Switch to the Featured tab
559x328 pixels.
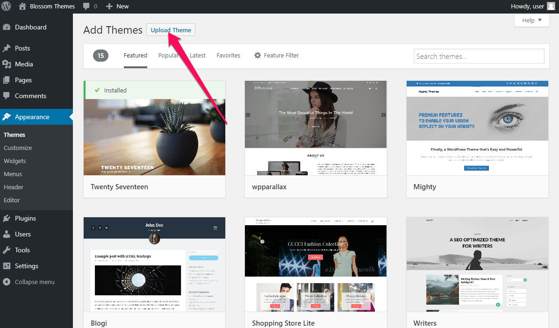coord(136,56)
